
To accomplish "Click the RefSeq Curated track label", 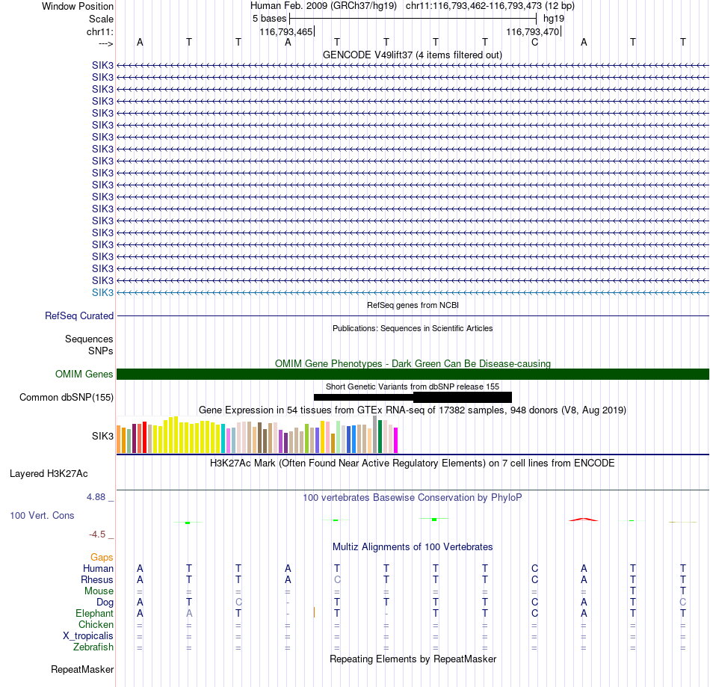I will click(79, 315).
